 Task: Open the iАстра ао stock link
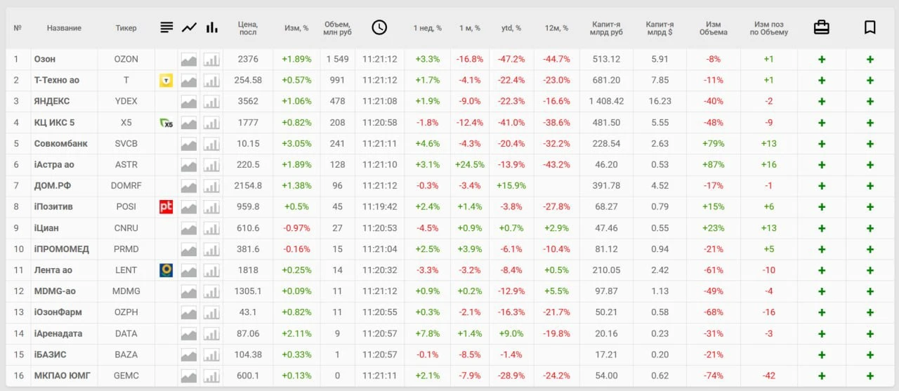click(54, 165)
